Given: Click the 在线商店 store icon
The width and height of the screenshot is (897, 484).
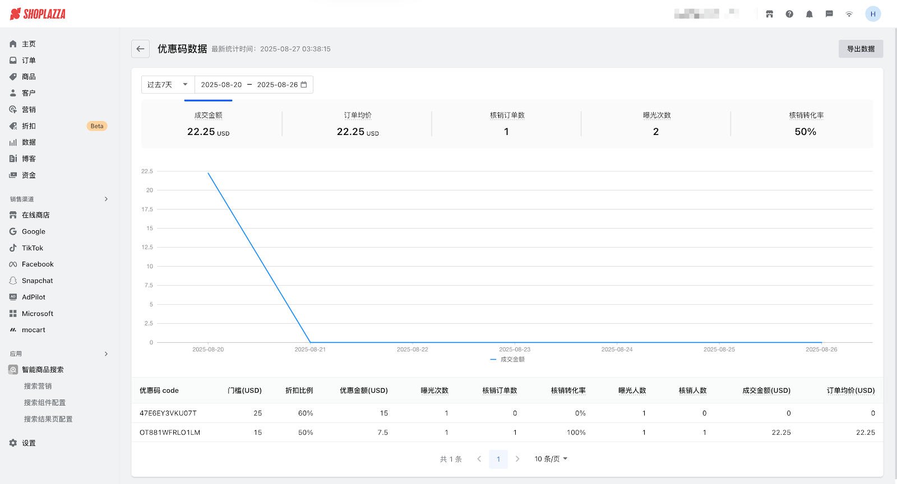Looking at the screenshot, I should click(13, 215).
